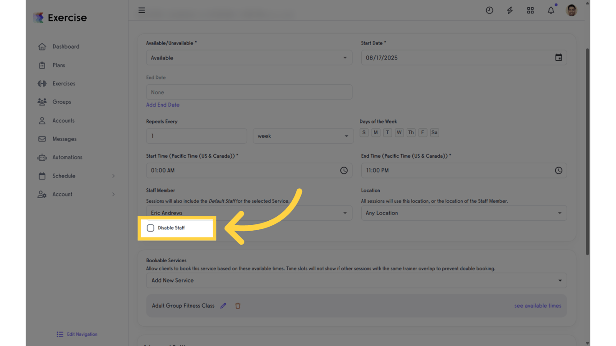This screenshot has height=346, width=616.
Task: Click the Automations robot icon
Action: pos(42,158)
